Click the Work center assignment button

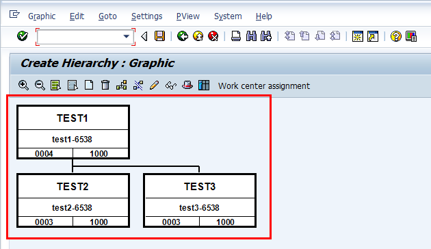point(264,86)
